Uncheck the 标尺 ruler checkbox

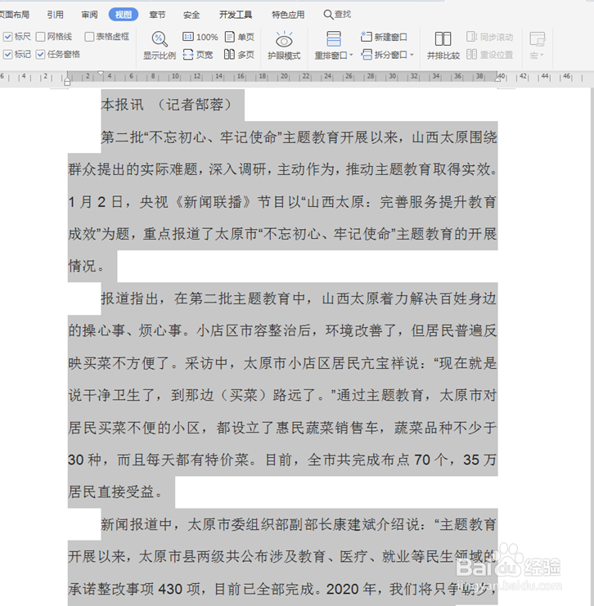click(x=7, y=37)
